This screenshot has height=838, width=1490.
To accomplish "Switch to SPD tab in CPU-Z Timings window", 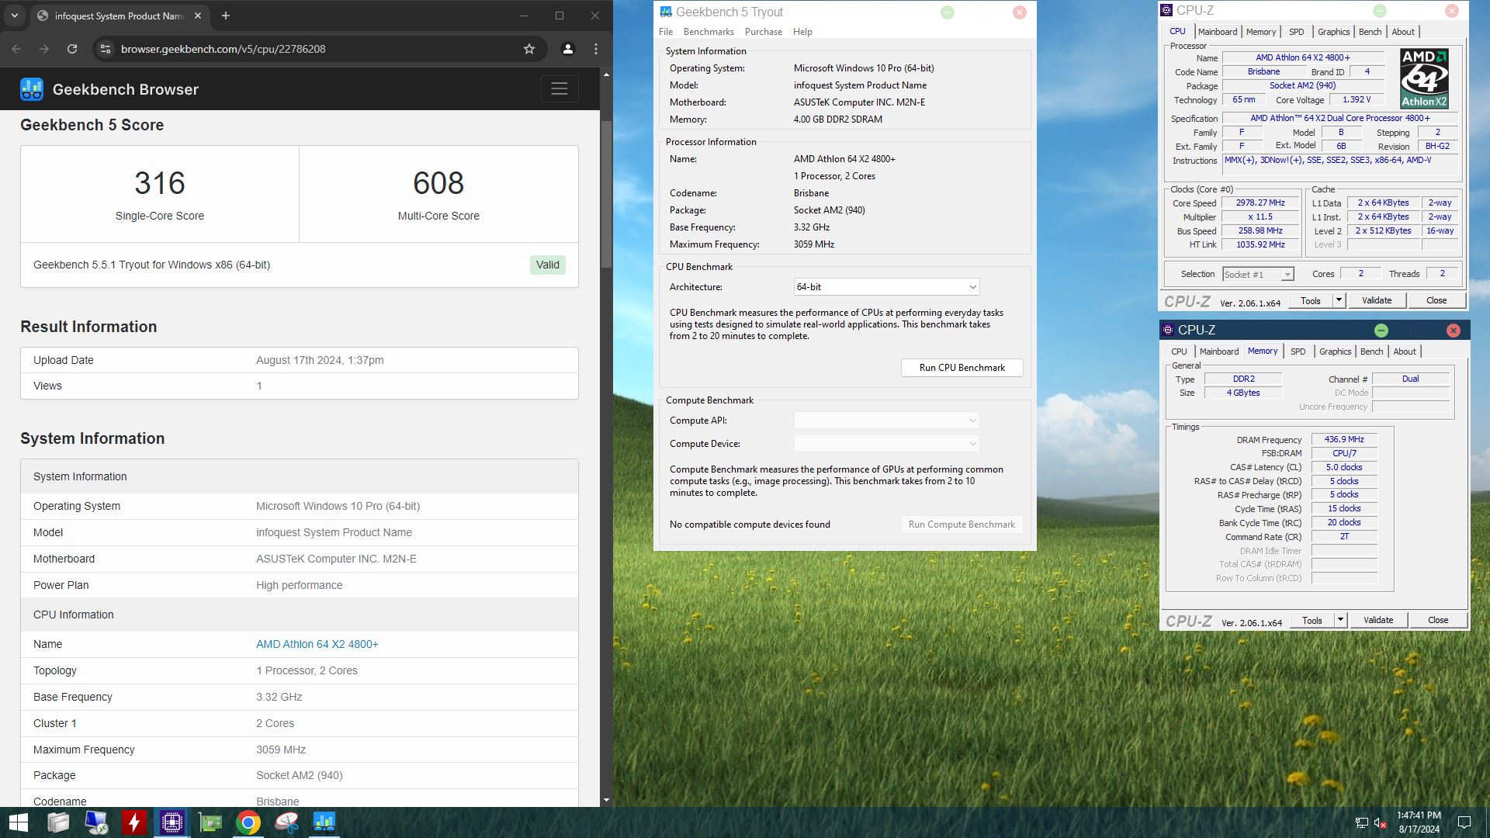I will tap(1298, 351).
